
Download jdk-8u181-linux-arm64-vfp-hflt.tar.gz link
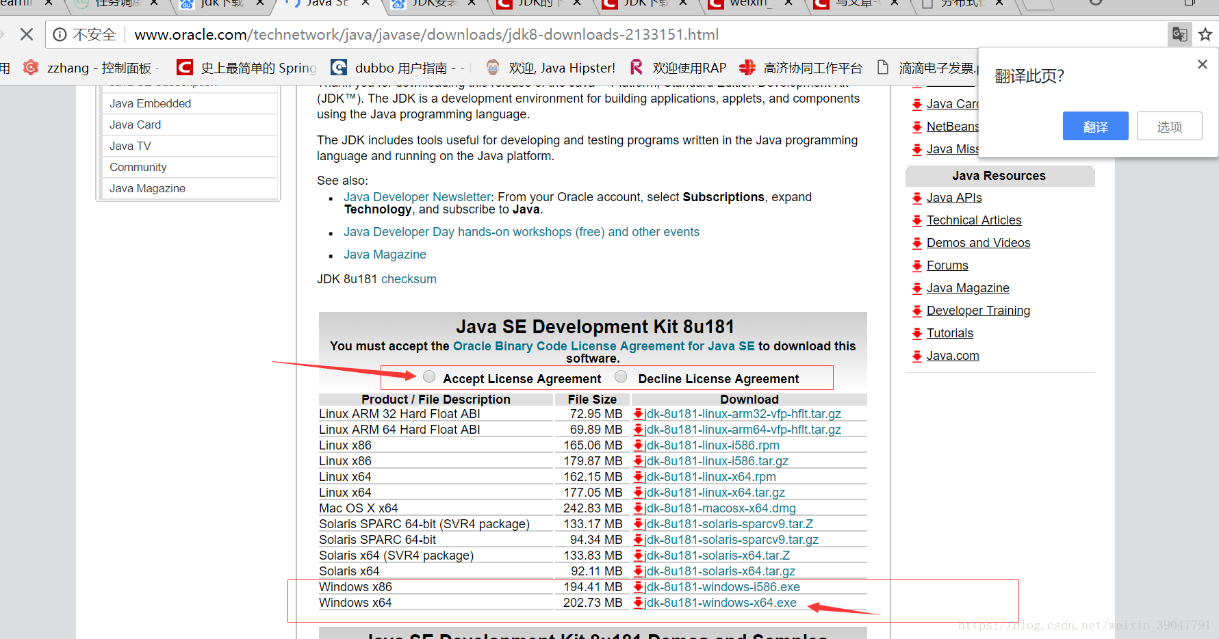click(x=743, y=430)
